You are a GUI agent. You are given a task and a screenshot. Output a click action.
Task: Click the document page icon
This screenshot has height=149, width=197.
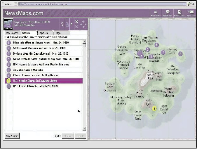67,24
